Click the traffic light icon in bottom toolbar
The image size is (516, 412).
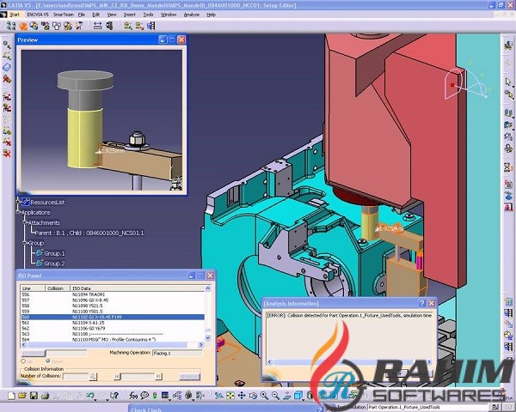155,395
